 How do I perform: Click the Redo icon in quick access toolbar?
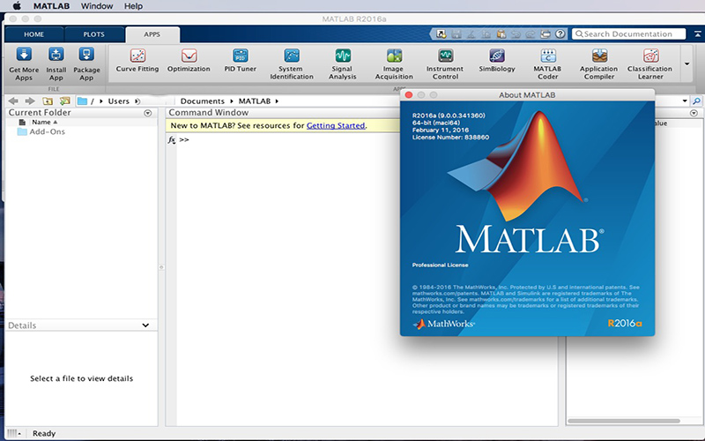[x=531, y=34]
